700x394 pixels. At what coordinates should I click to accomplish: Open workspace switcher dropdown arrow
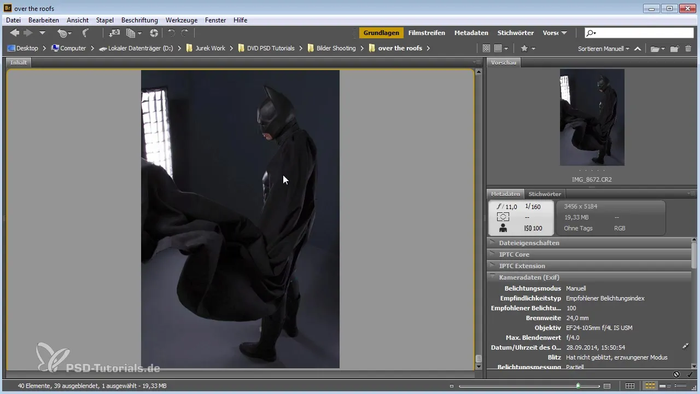[x=564, y=33]
